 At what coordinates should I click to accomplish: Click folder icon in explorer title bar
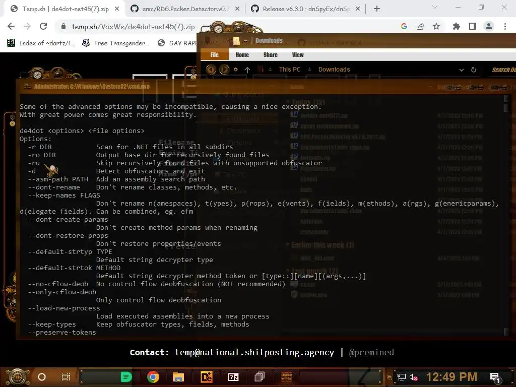236,41
